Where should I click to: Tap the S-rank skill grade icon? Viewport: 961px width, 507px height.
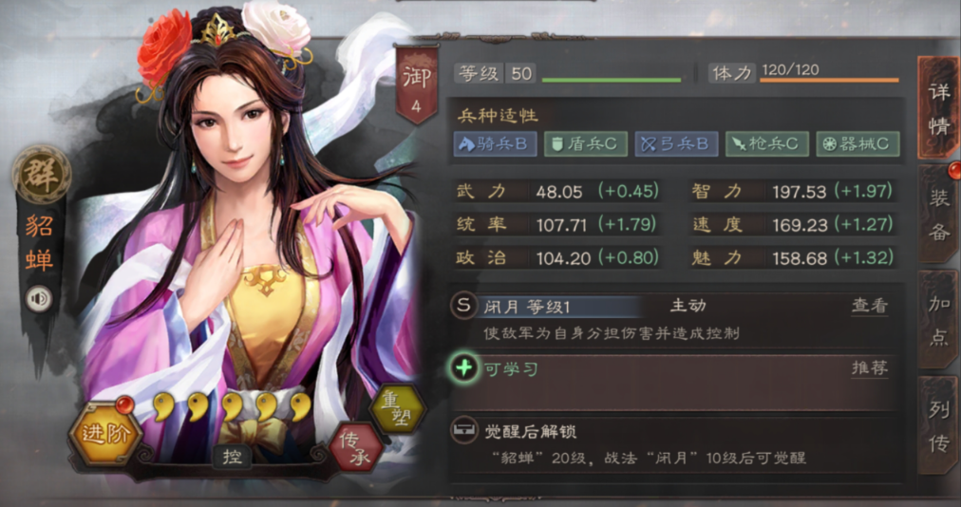tap(463, 306)
